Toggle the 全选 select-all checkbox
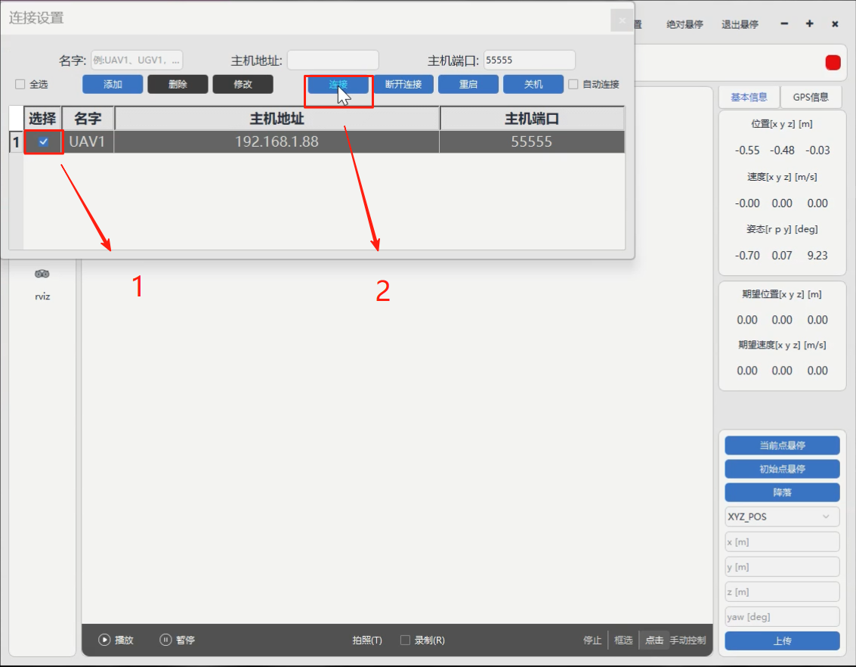856x667 pixels. point(20,84)
